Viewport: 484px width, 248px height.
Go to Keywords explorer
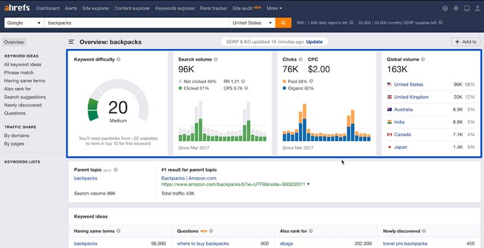175,9
